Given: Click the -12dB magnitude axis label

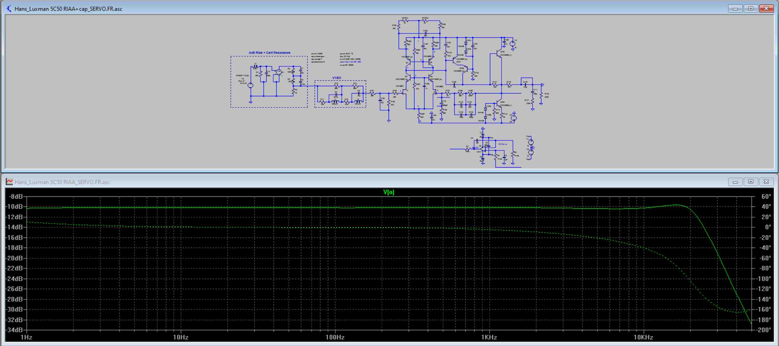Looking at the screenshot, I should (14, 217).
